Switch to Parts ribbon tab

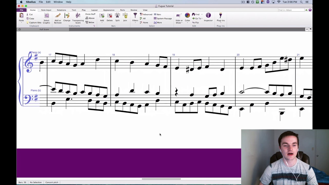tap(123, 10)
